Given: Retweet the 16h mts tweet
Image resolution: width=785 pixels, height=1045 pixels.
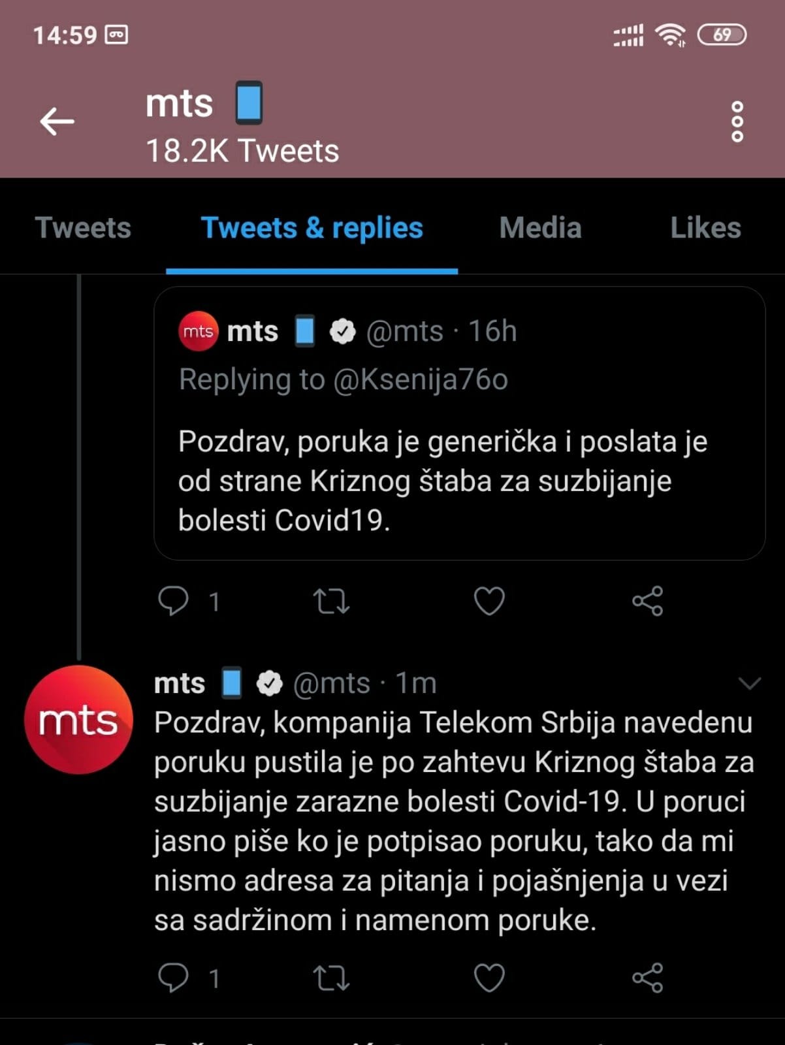Looking at the screenshot, I should [x=332, y=601].
